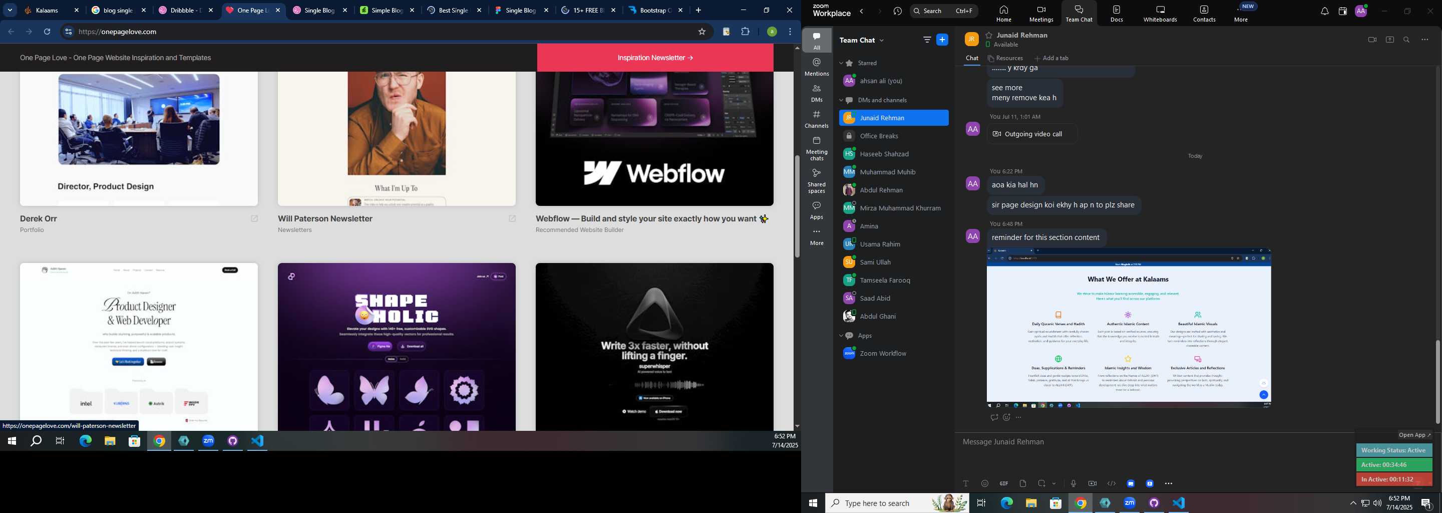The width and height of the screenshot is (1442, 513).
Task: Open the Kalaams screenshot image in chat
Action: (1129, 328)
